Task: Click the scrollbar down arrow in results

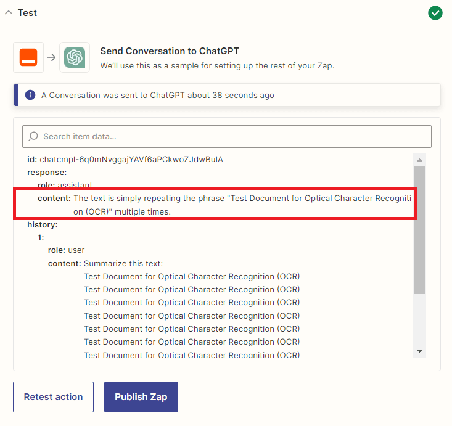Action: (419, 351)
